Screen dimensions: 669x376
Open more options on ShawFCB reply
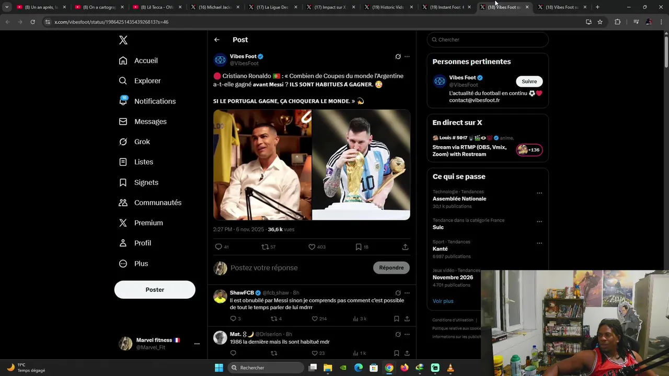[x=407, y=293]
